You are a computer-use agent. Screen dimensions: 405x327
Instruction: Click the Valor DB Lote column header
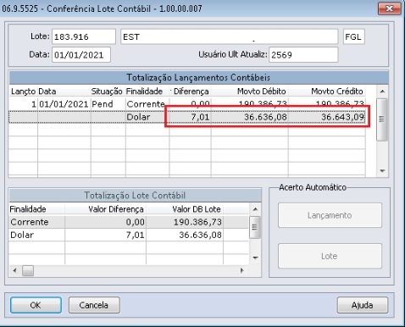(197, 209)
